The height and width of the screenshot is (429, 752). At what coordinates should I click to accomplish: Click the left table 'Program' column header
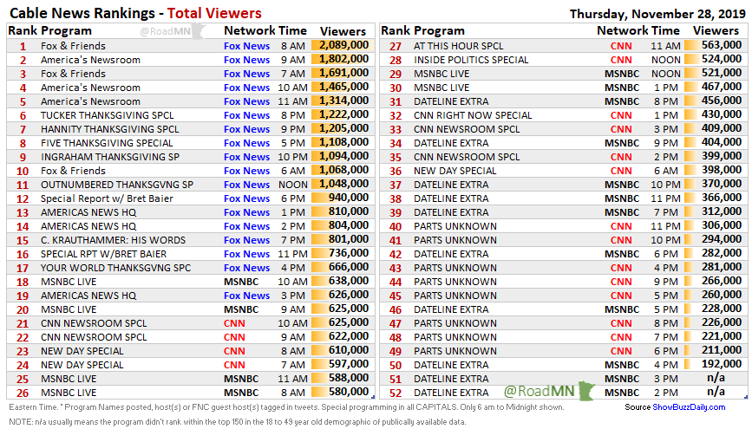coord(66,31)
